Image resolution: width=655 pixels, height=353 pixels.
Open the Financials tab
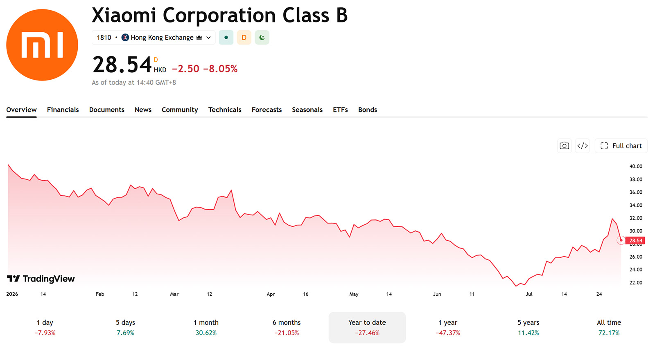click(63, 110)
